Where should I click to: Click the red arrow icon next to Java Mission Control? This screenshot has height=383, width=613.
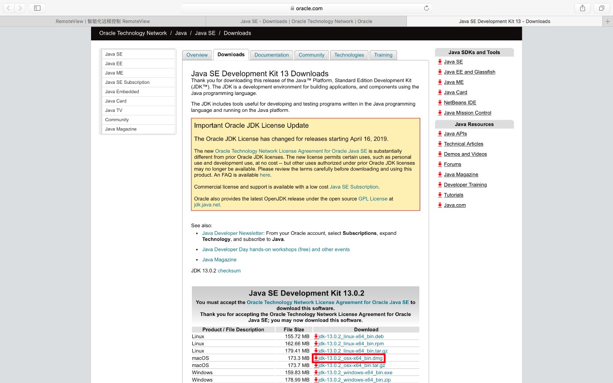[x=440, y=113]
